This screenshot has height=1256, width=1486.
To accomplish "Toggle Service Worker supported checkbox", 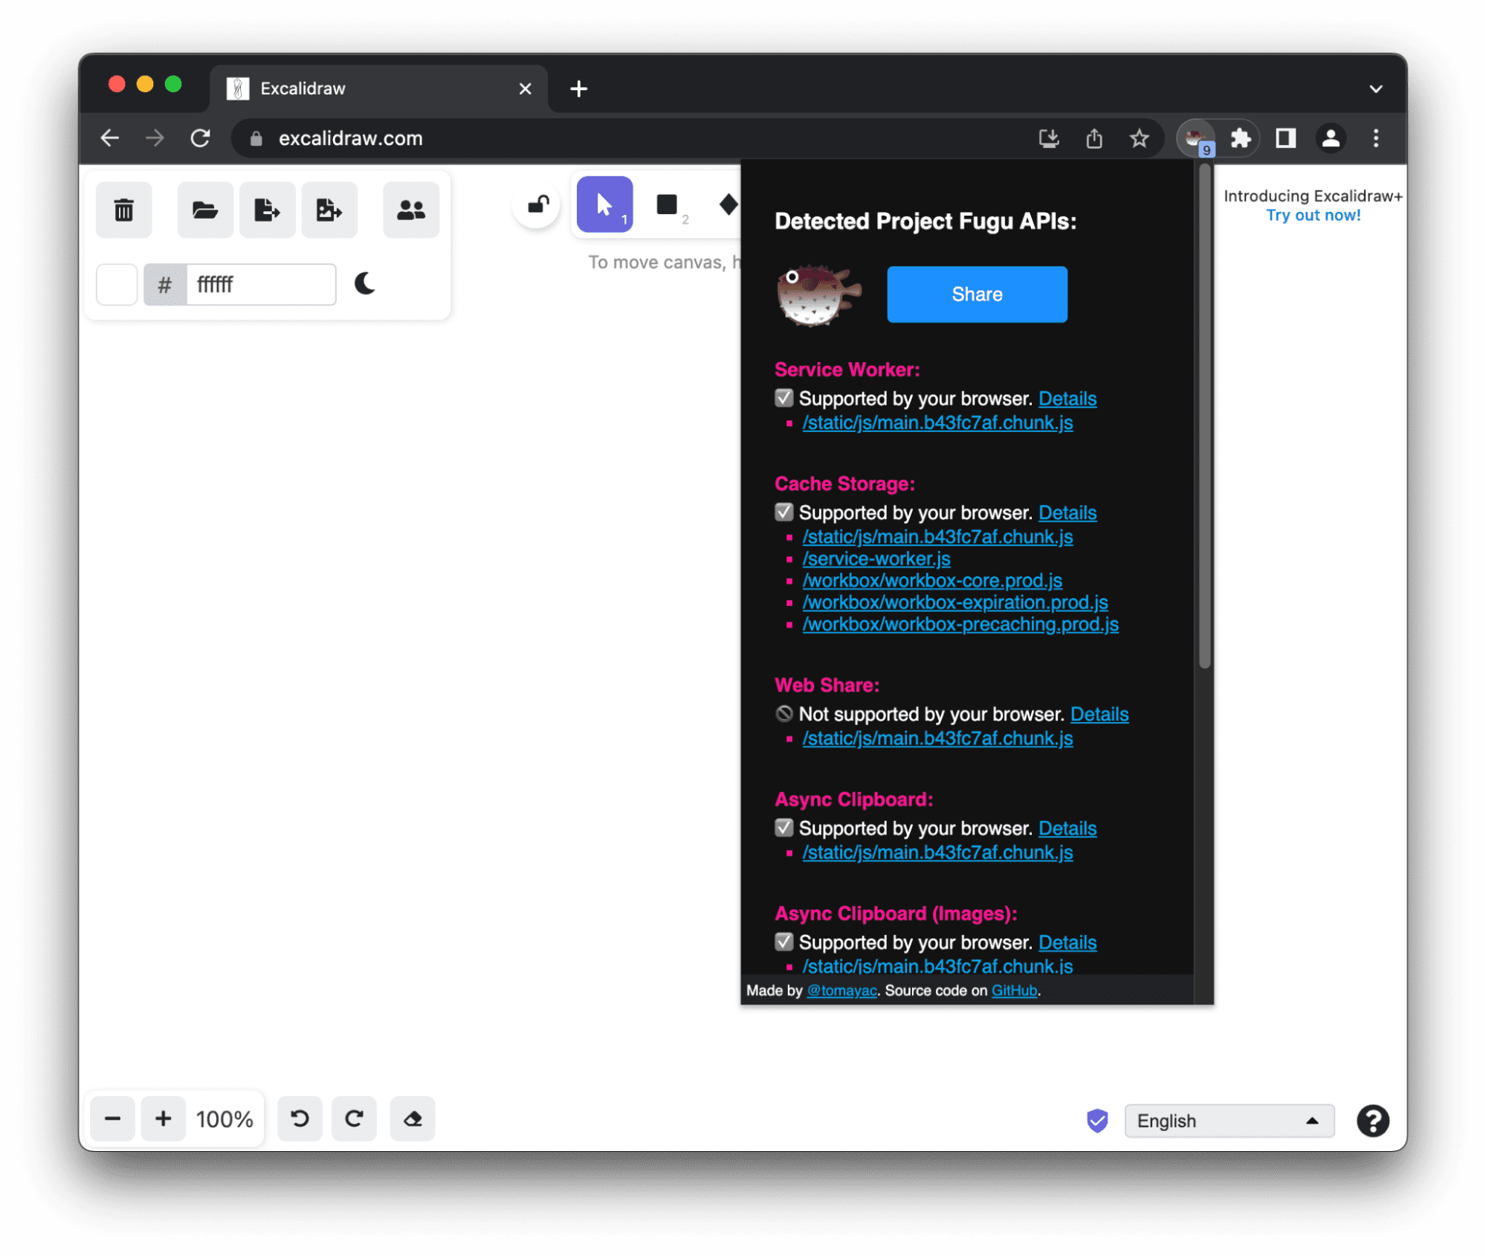I will 781,398.
